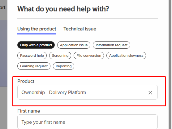The image size is (172, 129).
Task: Click the First name field label
Action: coord(29,111)
